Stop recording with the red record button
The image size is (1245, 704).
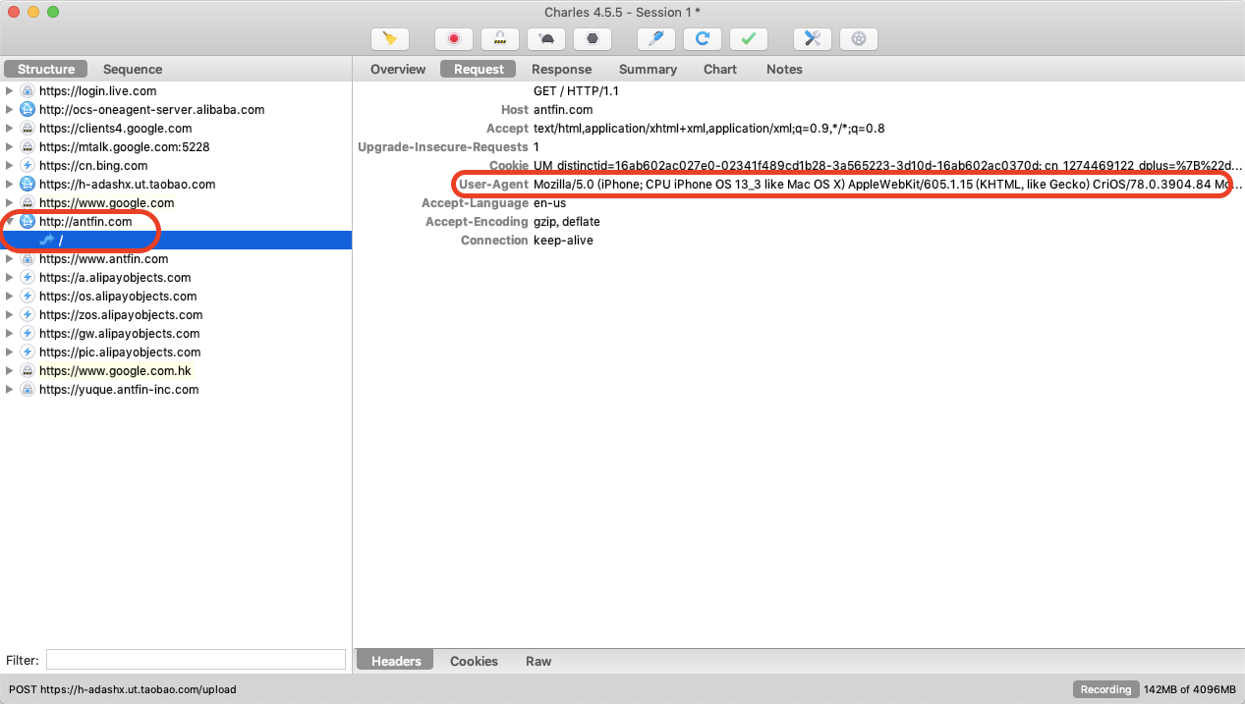[x=454, y=39]
